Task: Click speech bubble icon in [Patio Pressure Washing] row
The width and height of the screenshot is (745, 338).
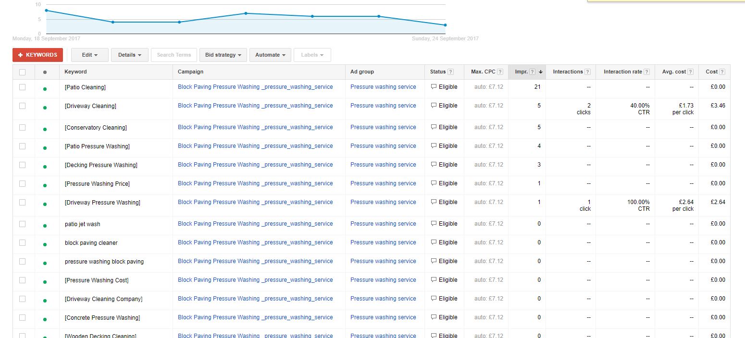Action: coord(434,146)
